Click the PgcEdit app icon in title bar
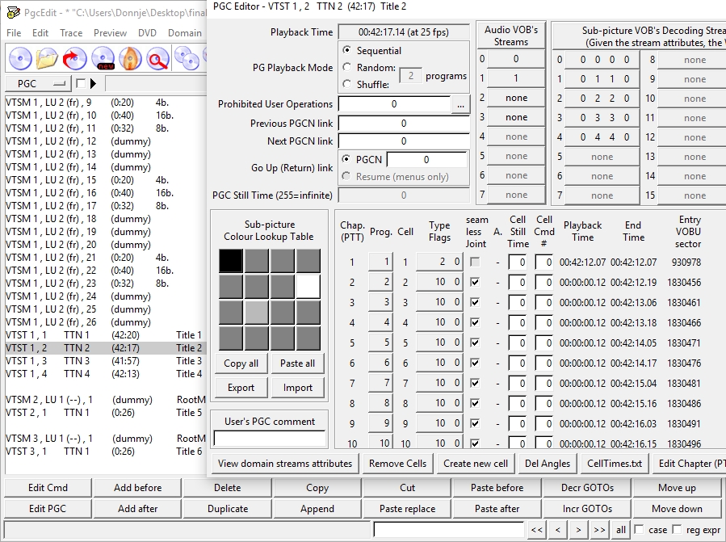The image size is (726, 542). coord(14,12)
